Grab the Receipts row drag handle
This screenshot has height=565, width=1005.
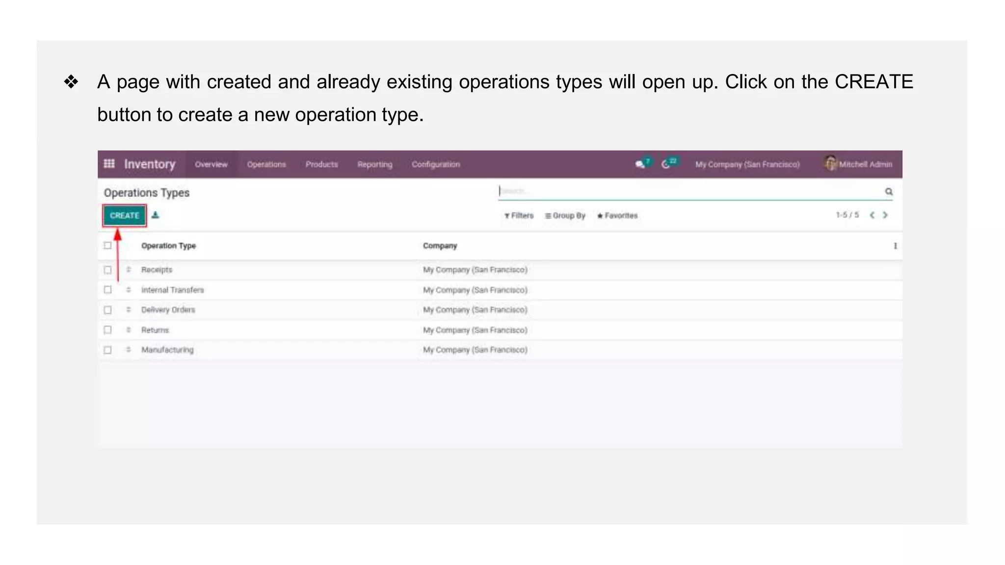click(128, 270)
